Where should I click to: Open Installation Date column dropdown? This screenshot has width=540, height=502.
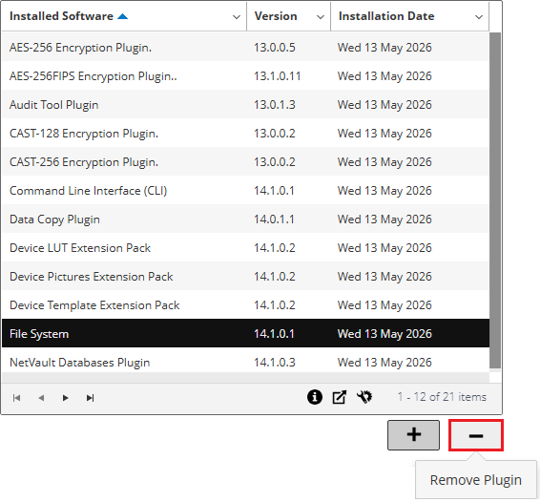[479, 17]
